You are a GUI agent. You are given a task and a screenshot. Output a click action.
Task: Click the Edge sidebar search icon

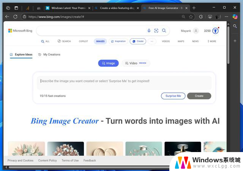(x=235, y=26)
